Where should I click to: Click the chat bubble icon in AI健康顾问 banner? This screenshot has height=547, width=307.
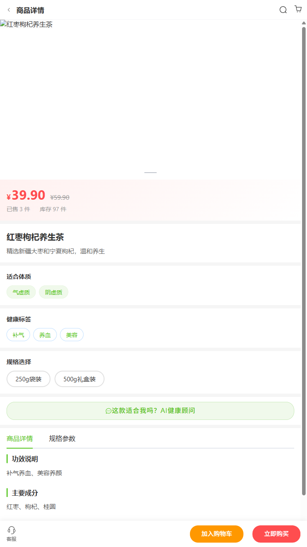(x=108, y=411)
